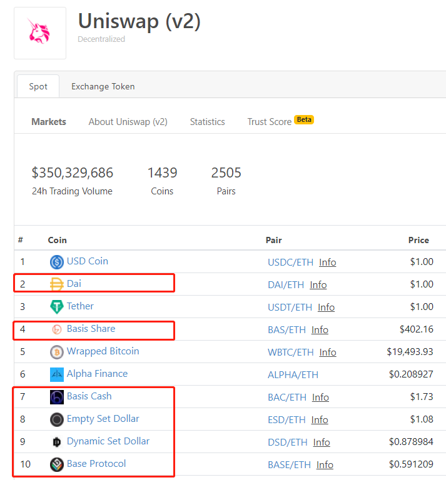This screenshot has height=480, width=446.
Task: Click the 2505 Pairs count
Action: pyautogui.click(x=226, y=172)
